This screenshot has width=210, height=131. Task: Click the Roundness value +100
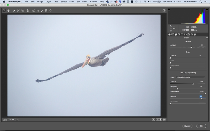point(202,91)
